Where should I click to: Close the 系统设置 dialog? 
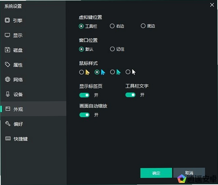(x=212, y=5)
